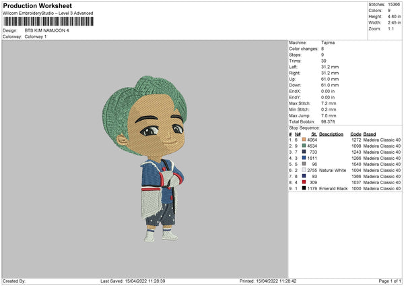Click the gray thread swatch in row 5
404x286 pixels.
304,164
